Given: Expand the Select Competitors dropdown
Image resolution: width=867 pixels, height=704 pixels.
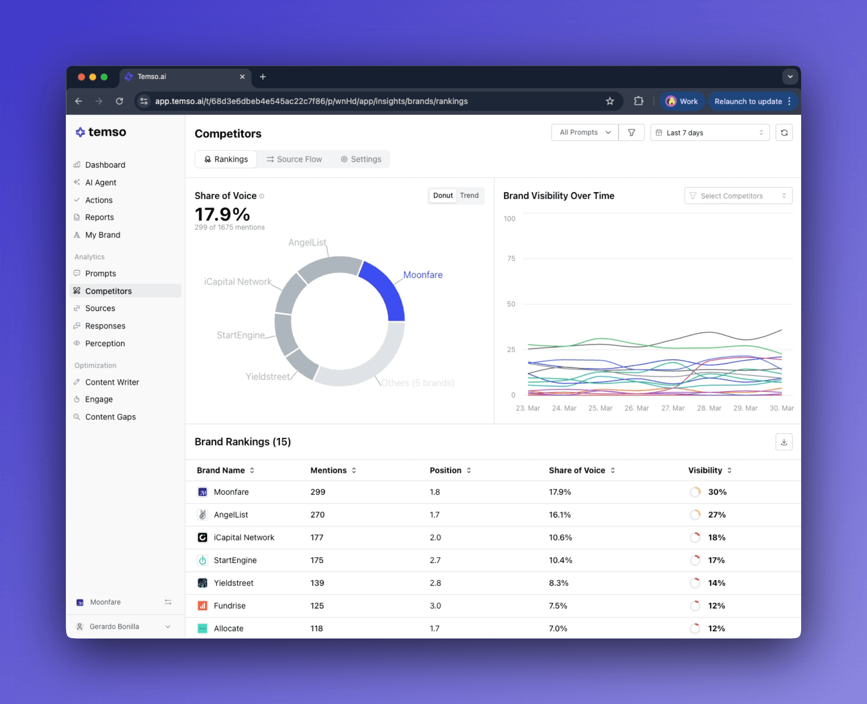Looking at the screenshot, I should [738, 196].
